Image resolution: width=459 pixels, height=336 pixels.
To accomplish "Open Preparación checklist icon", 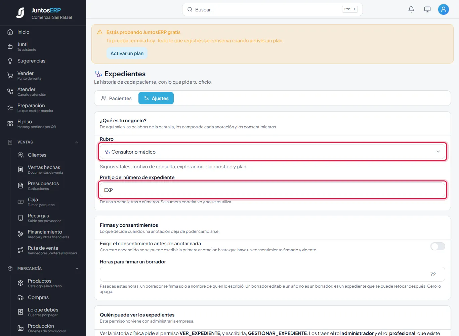I will [10, 108].
